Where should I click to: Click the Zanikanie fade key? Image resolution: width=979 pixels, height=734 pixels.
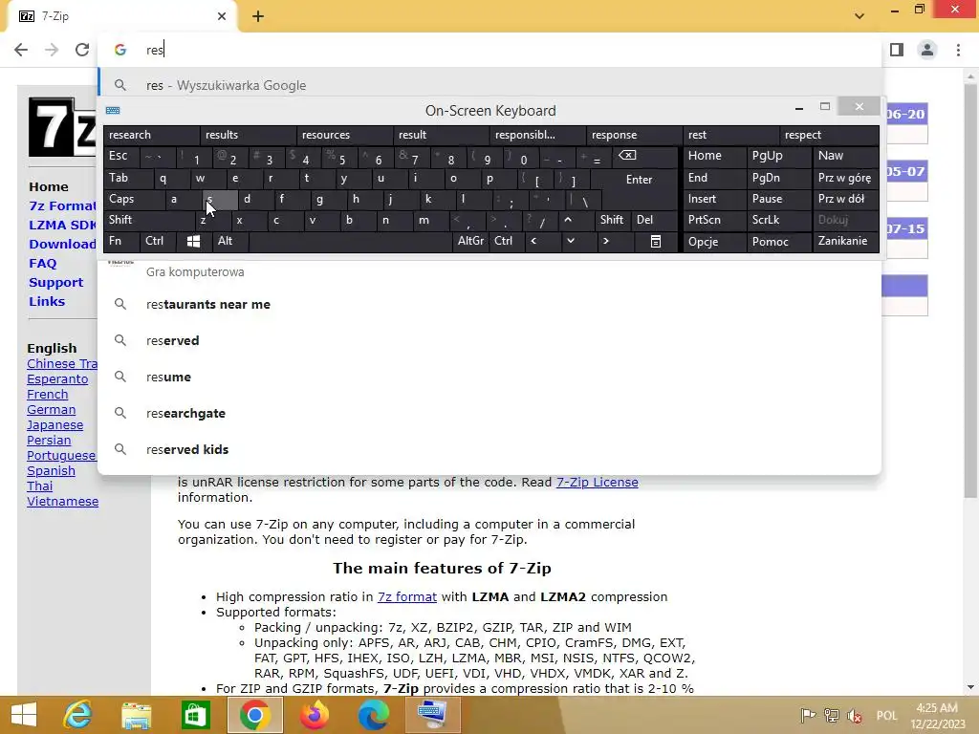[x=845, y=242]
